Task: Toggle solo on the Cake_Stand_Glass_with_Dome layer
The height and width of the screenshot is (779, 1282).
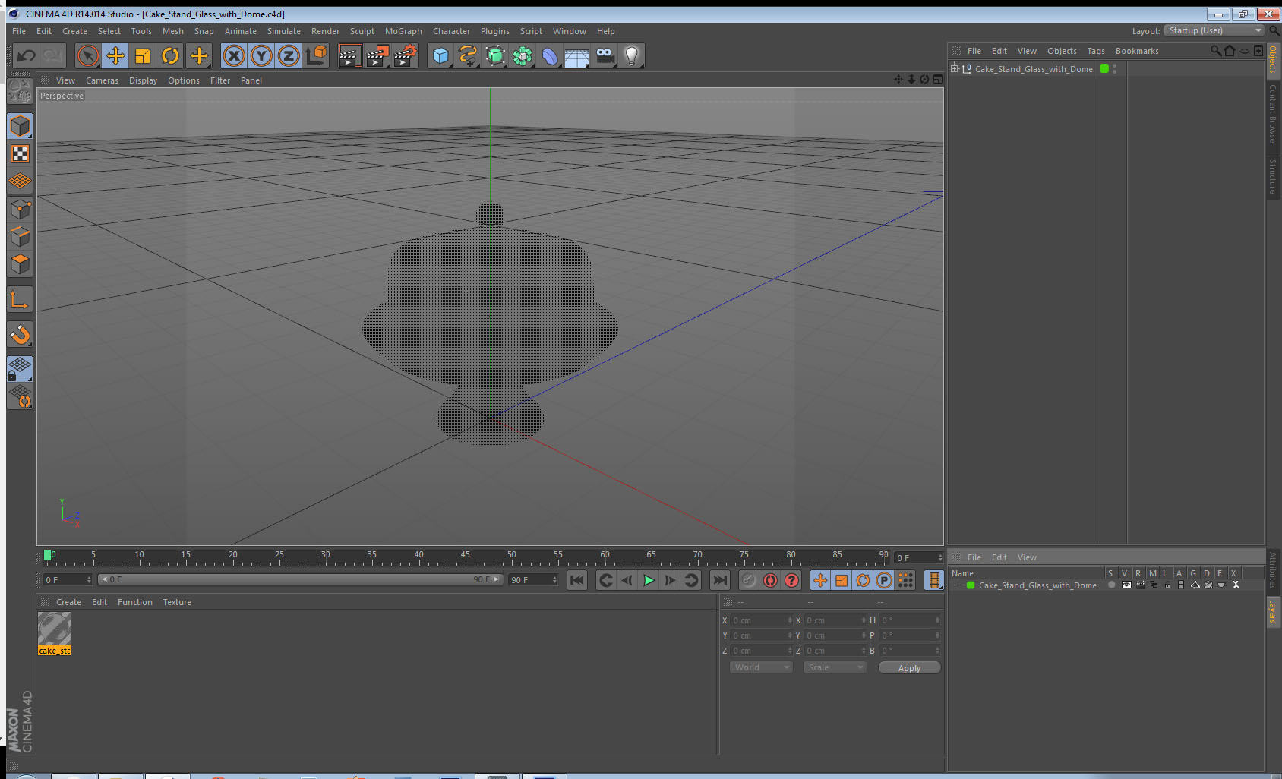Action: (1112, 585)
